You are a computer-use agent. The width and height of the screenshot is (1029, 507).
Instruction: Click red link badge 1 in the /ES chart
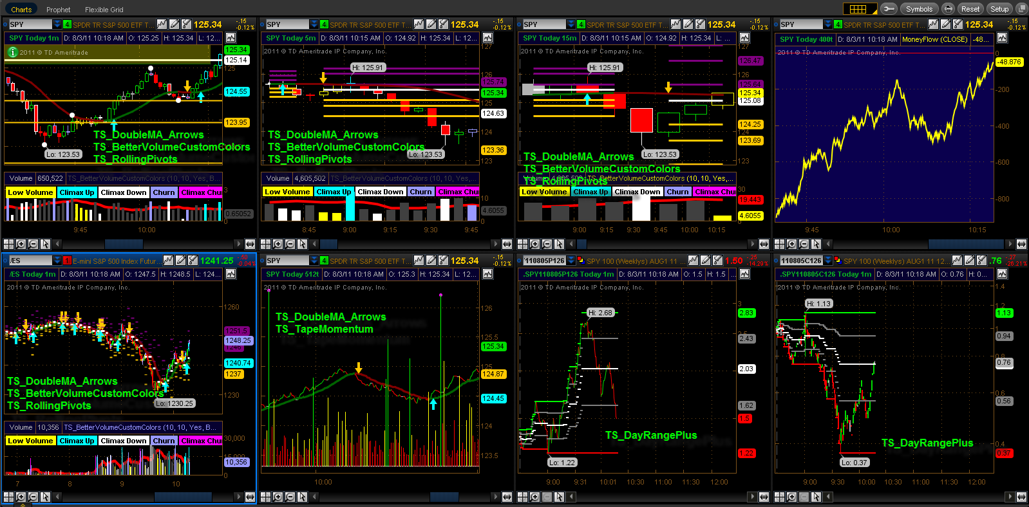point(67,261)
